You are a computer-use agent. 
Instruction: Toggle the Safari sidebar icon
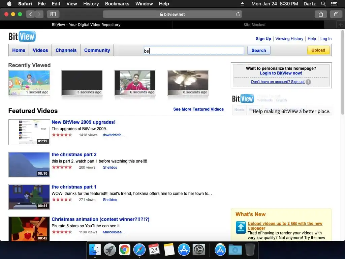pos(53,14)
